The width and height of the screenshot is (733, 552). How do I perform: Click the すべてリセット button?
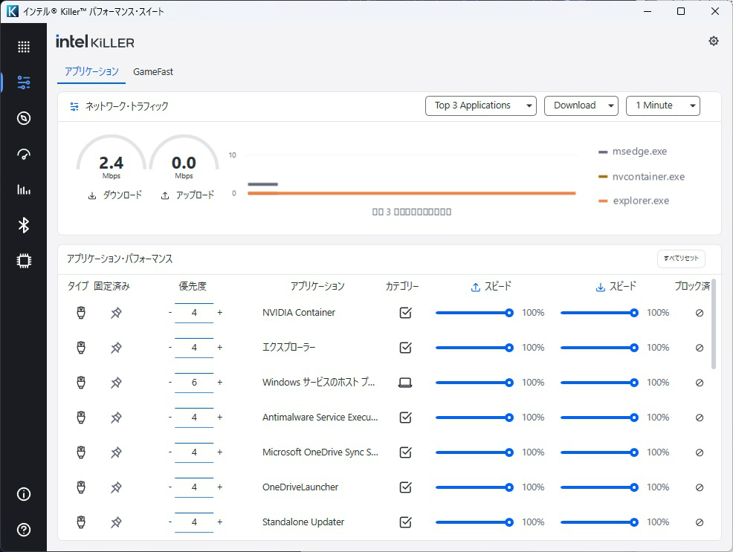point(681,259)
